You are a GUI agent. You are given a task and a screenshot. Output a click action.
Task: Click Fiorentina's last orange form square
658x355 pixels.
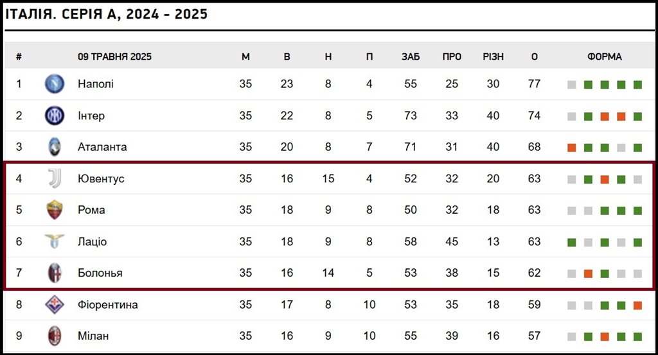pyautogui.click(x=638, y=306)
